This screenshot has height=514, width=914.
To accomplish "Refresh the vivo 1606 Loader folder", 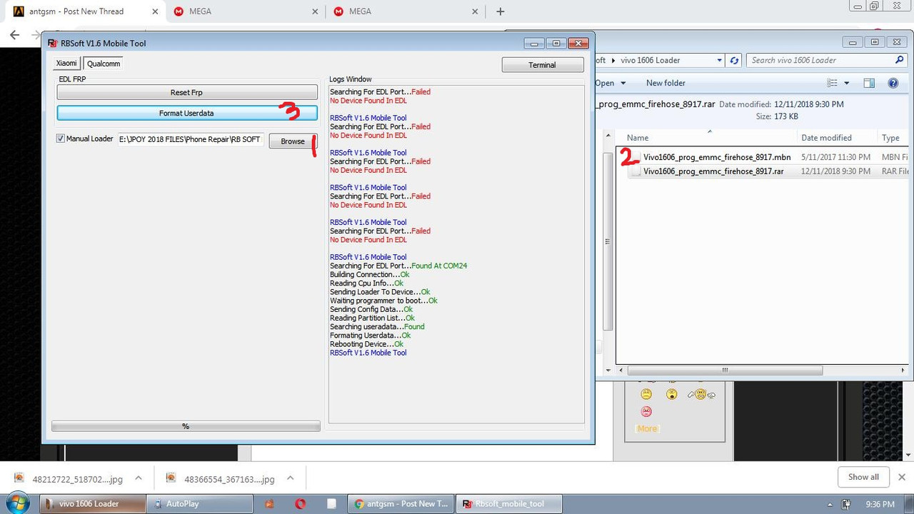I will click(x=734, y=61).
